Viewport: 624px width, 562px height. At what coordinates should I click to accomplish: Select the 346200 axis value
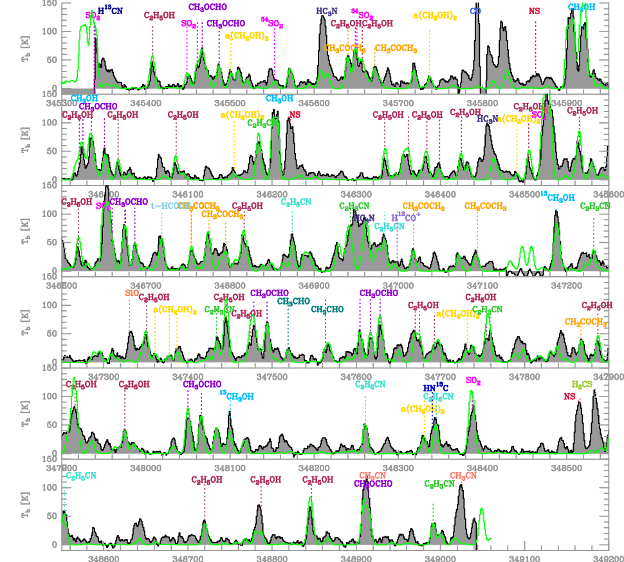271,194
